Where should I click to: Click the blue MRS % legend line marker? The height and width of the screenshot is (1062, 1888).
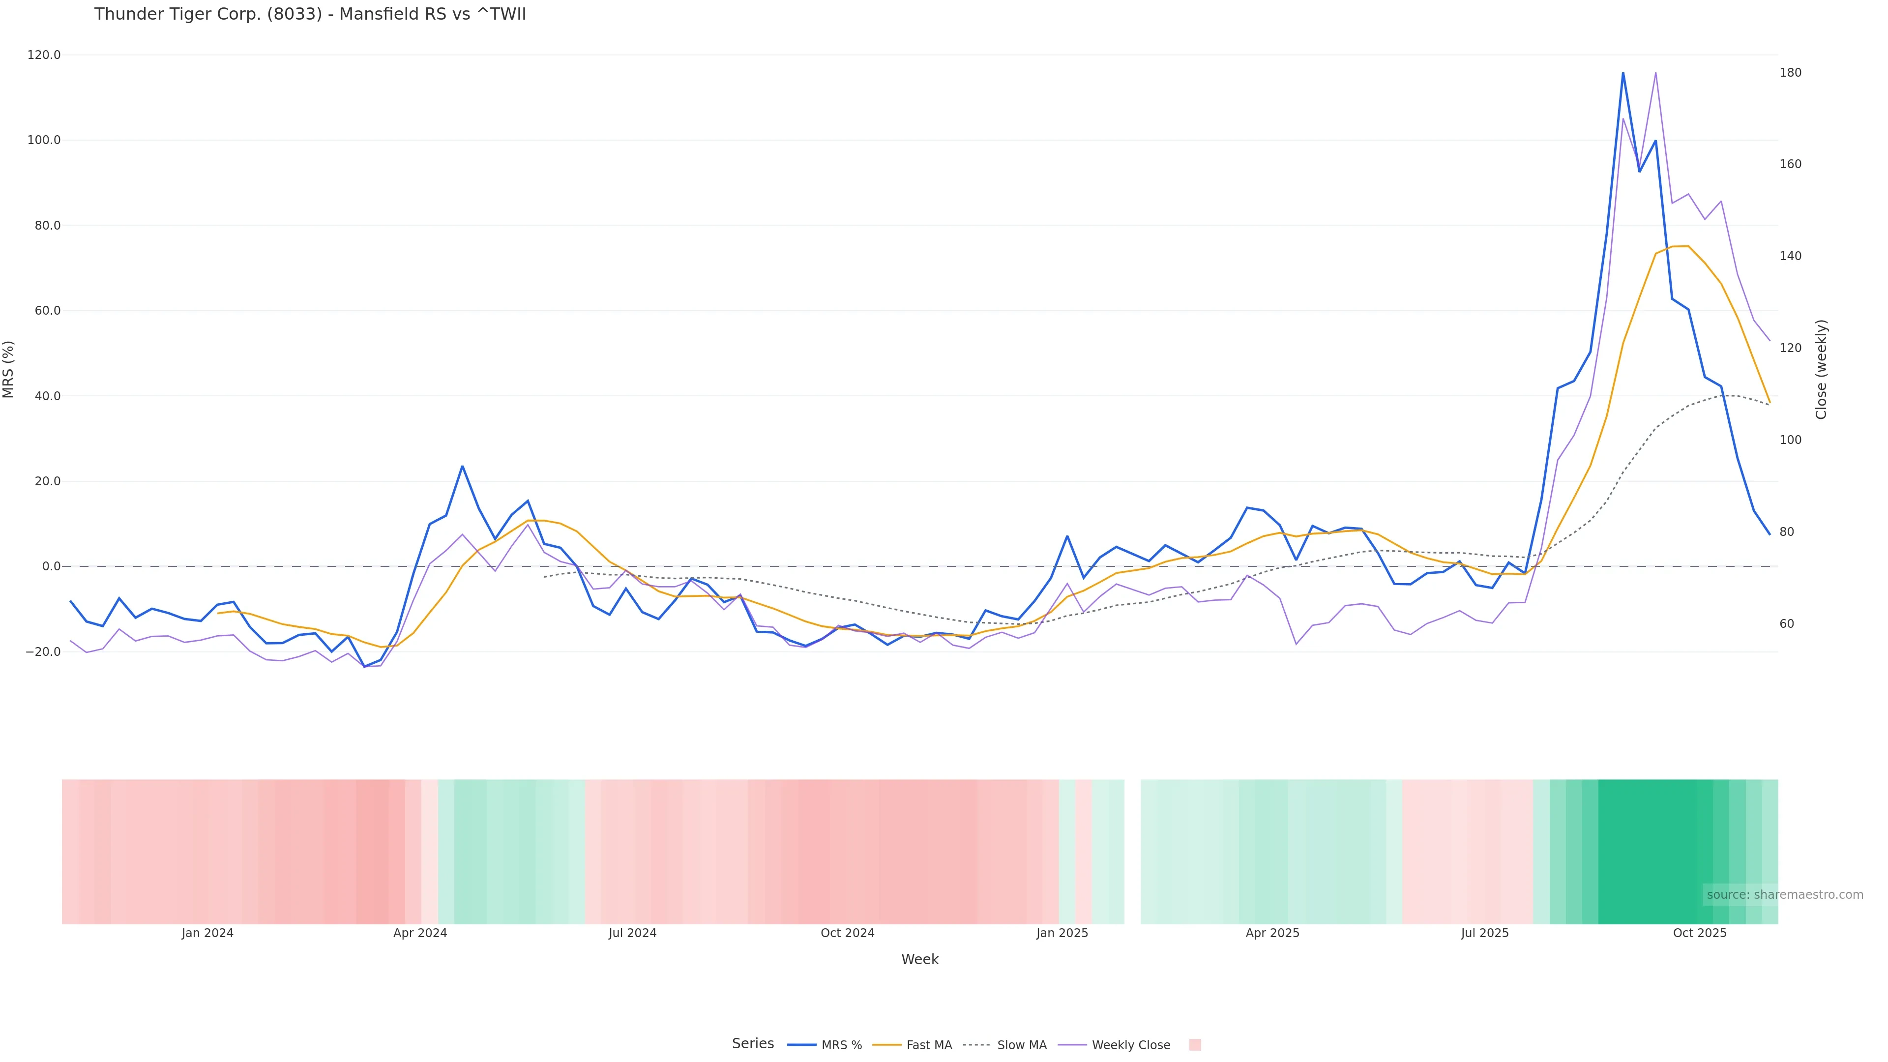[x=801, y=1045]
